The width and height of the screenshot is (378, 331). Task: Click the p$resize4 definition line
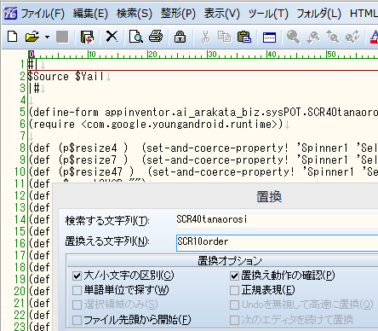click(203, 148)
